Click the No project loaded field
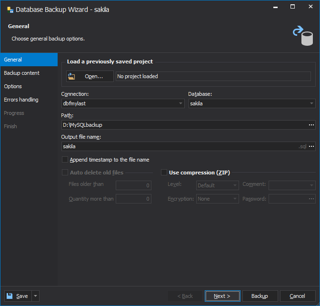 point(213,76)
